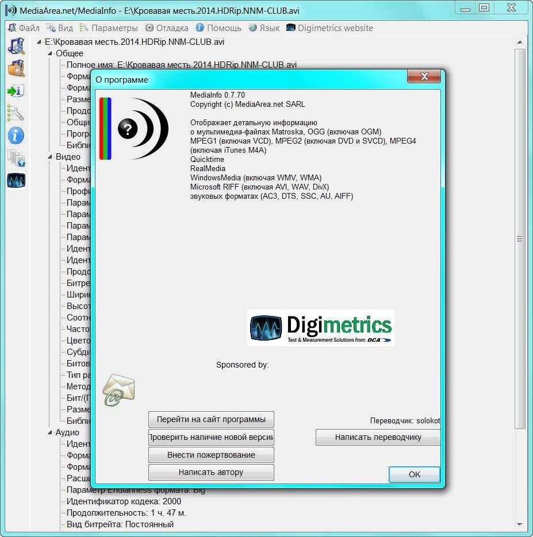Collapse the Видео tree section
The image size is (533, 537).
pyautogui.click(x=50, y=157)
